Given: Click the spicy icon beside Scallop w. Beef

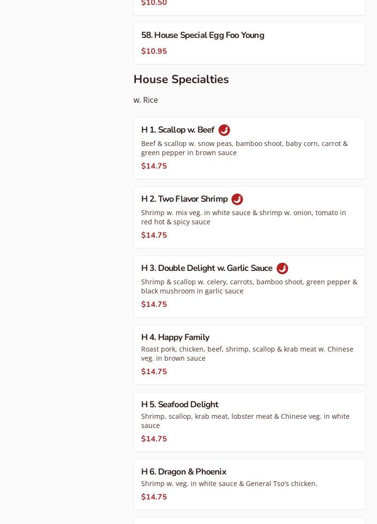Looking at the screenshot, I should point(224,130).
